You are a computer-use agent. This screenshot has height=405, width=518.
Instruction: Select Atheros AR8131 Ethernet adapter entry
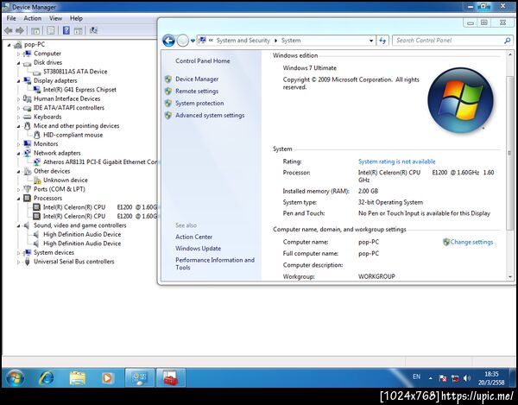100,161
